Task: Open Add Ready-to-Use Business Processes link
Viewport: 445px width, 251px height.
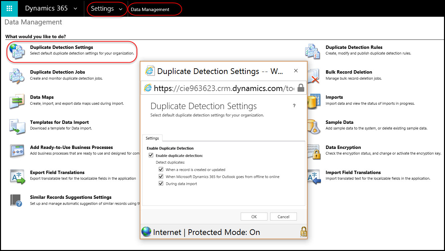Action: tap(72, 147)
